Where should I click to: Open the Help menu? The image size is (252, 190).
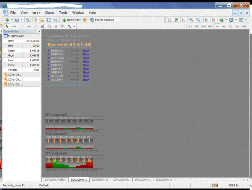click(x=92, y=13)
